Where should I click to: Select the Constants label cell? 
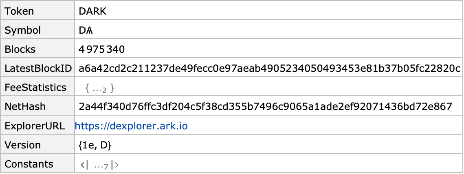coord(37,164)
